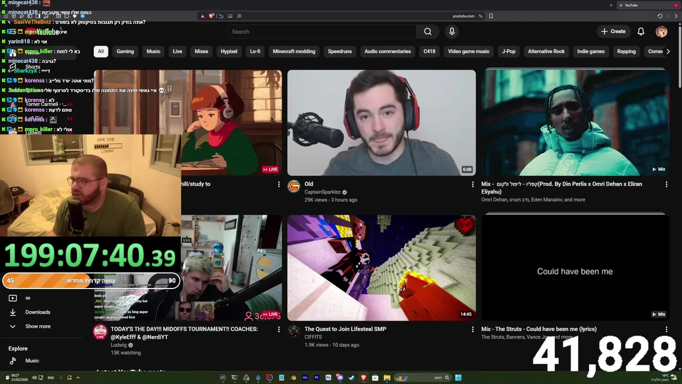The height and width of the screenshot is (384, 682).
Task: Select the Gaming filter chip
Action: click(x=125, y=51)
